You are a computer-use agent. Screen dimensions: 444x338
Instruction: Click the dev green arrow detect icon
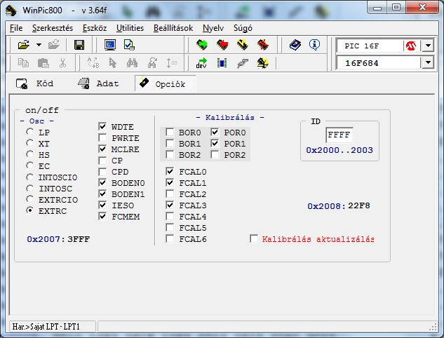tap(201, 63)
